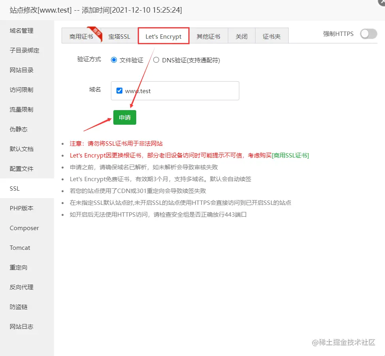This screenshot has height=356, width=385.
Task: Click the 放行443端口 note line
Action: click(158, 214)
